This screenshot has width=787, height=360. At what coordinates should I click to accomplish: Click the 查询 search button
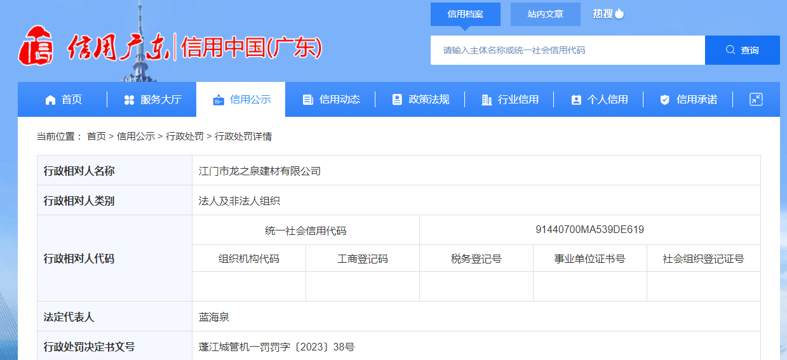tap(743, 50)
